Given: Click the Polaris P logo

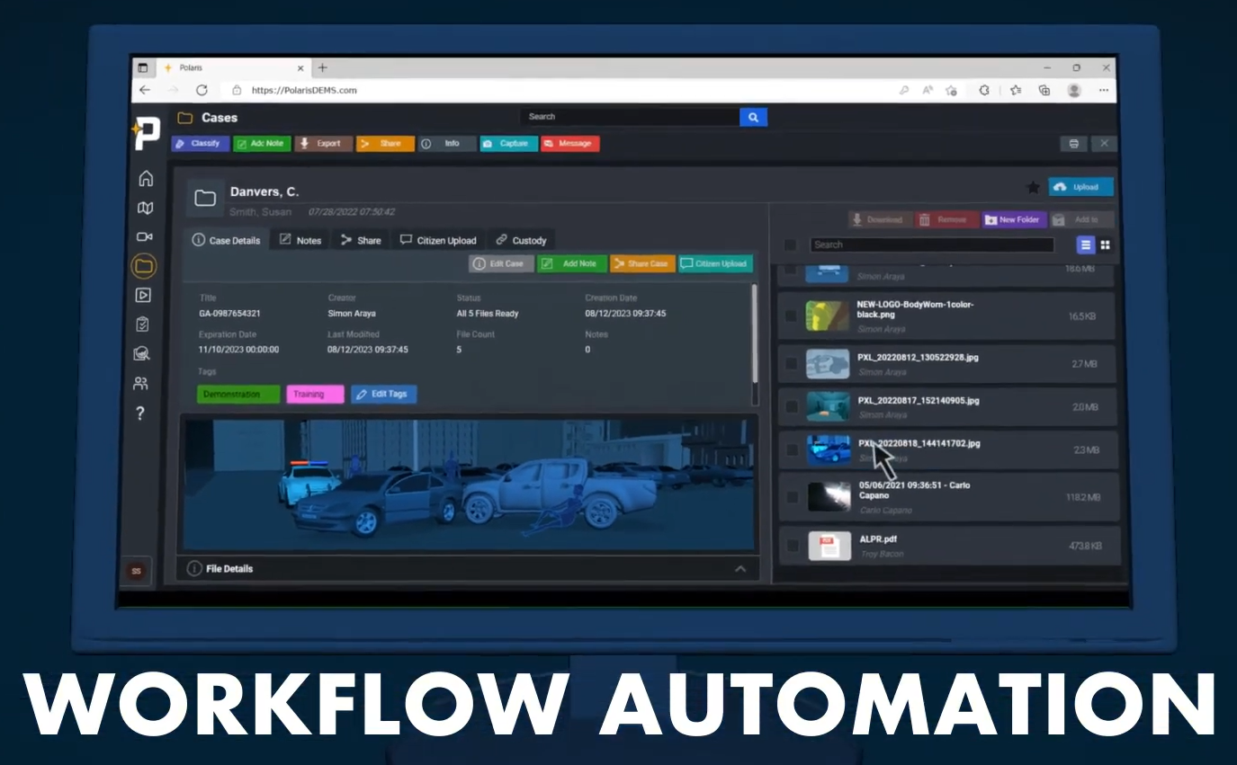Looking at the screenshot, I should click(x=147, y=132).
